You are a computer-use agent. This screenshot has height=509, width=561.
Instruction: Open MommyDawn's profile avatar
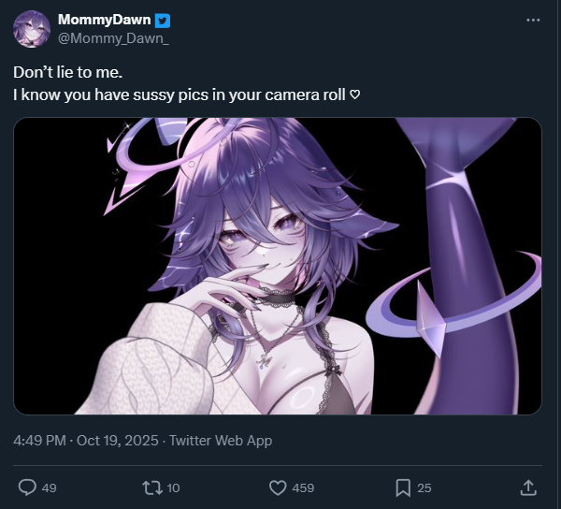coord(32,29)
